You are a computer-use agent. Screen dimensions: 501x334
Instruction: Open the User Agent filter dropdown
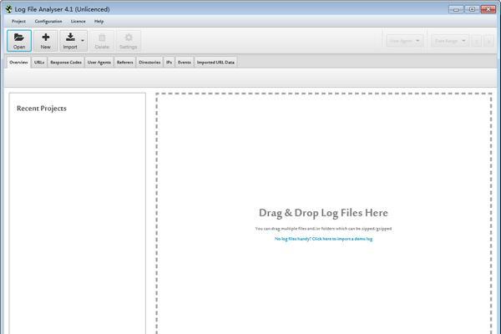coord(404,41)
